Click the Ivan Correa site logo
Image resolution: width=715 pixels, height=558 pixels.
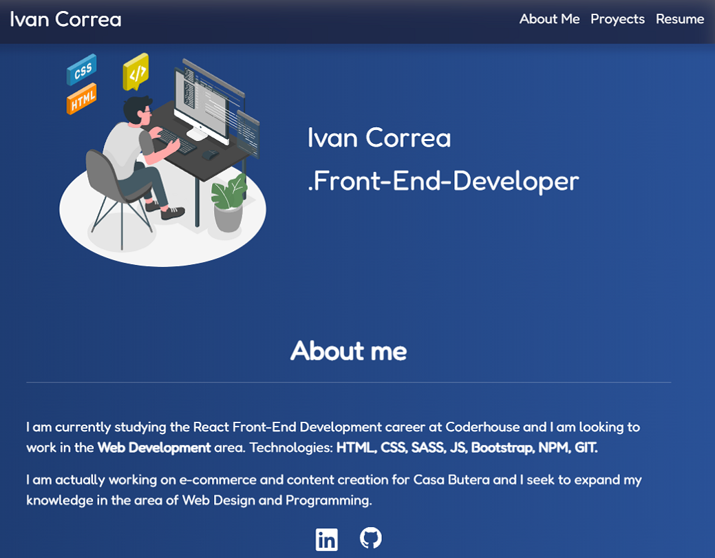click(64, 19)
